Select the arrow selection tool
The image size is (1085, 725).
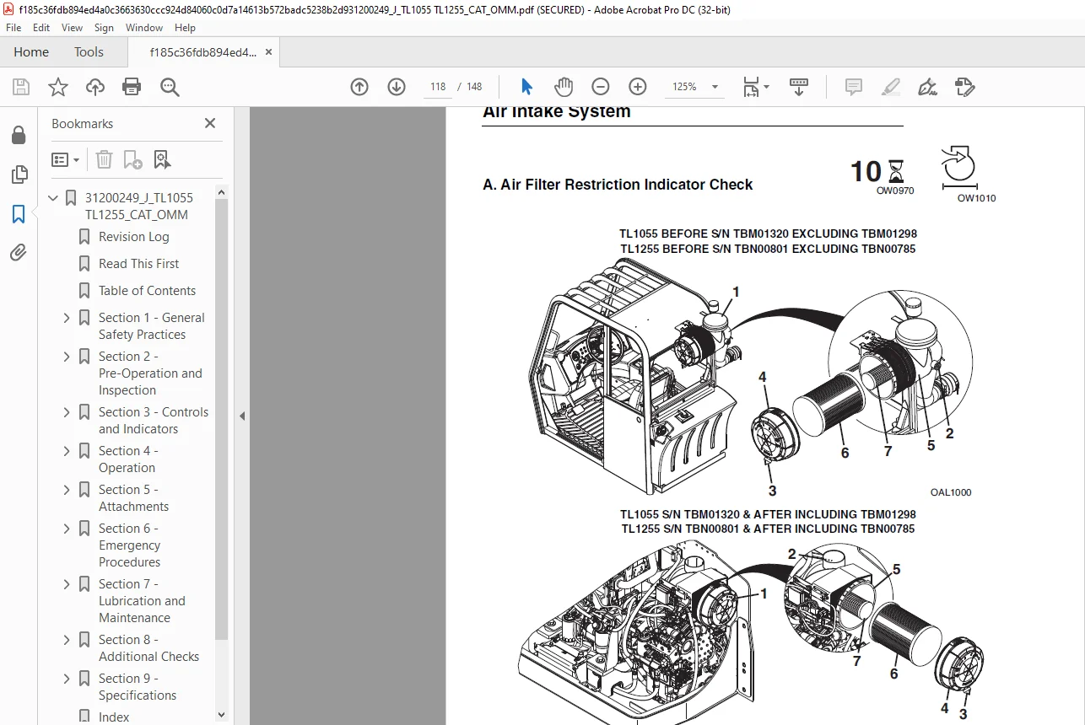point(527,87)
